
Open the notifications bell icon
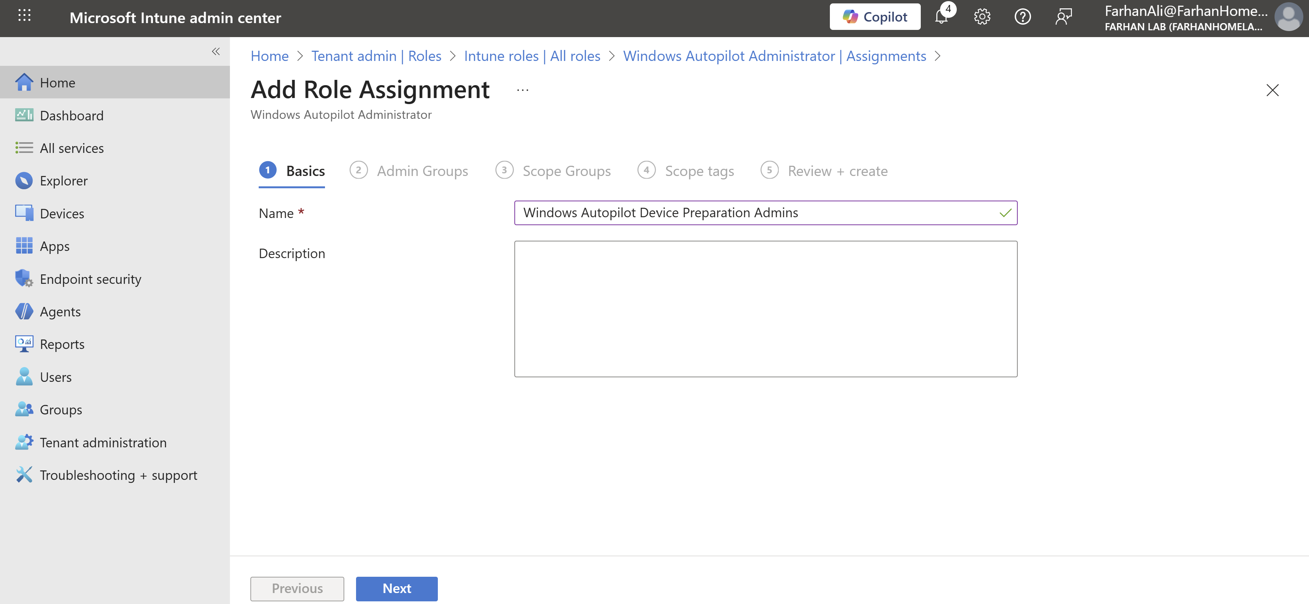point(942,17)
